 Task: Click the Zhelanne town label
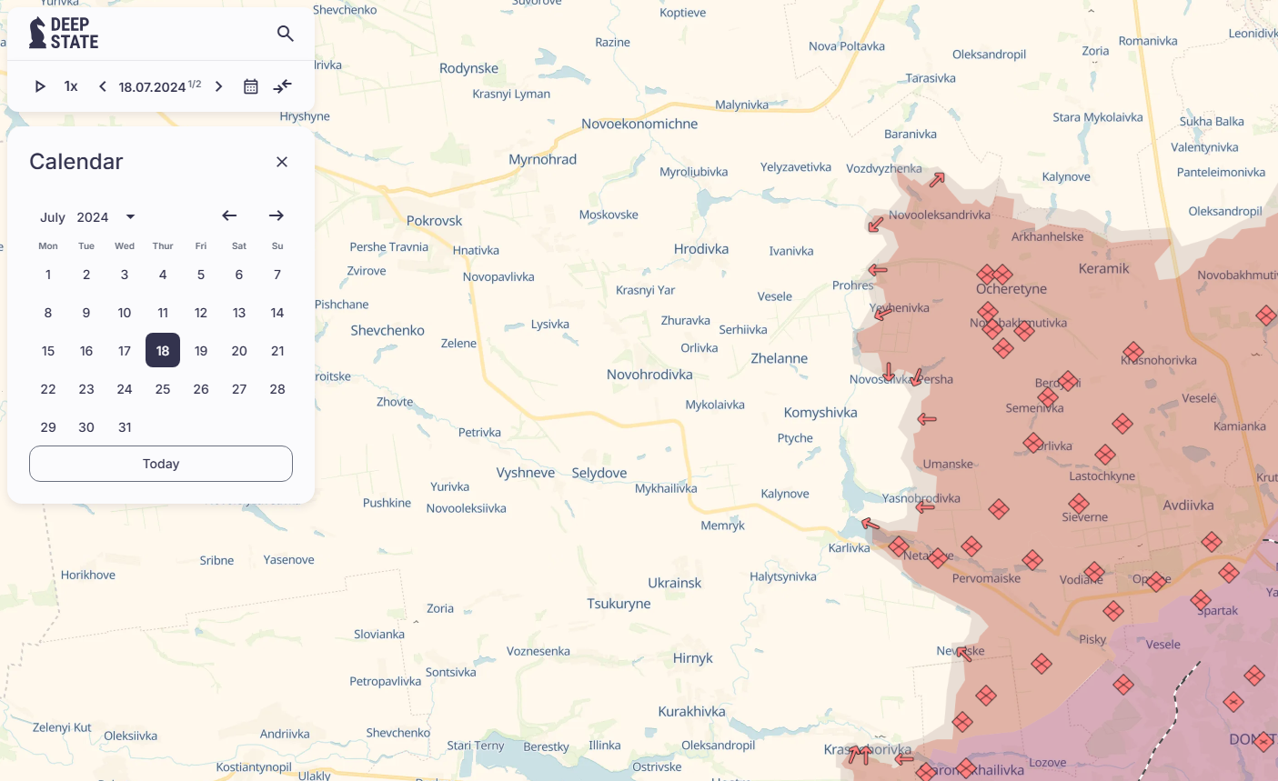780,358
